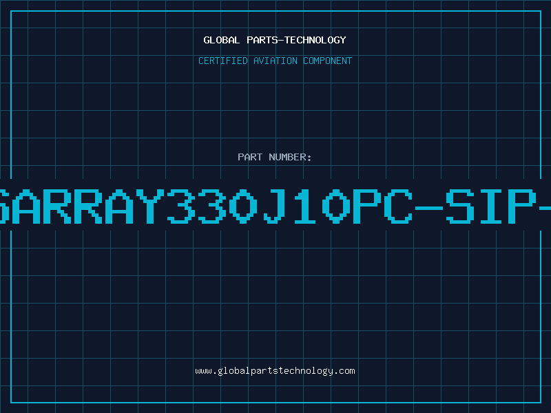Click the word TECHNOLOGY in the header
This screenshot has height=413, width=551.
tap(315, 40)
